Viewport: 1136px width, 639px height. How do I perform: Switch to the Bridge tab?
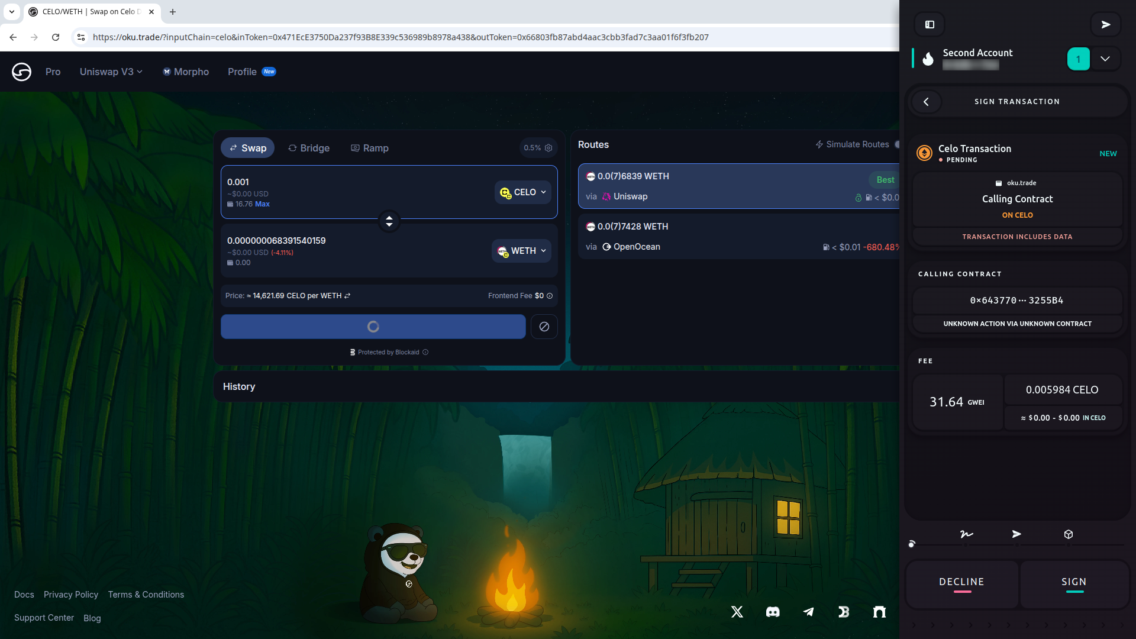[x=309, y=148]
